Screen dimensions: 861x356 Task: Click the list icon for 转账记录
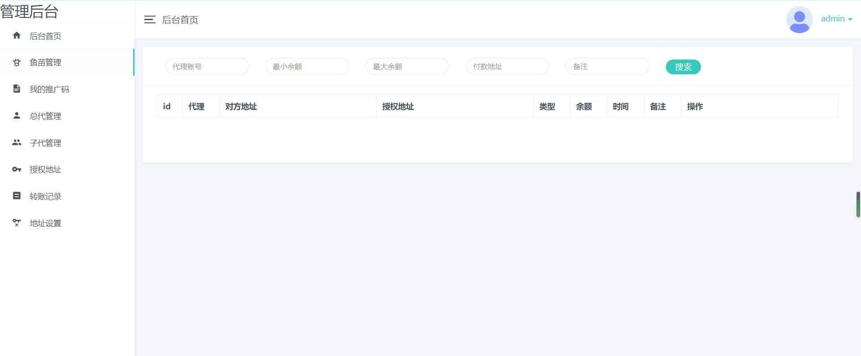coord(17,196)
